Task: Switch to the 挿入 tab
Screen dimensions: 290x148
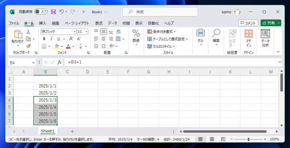Action: 43,23
